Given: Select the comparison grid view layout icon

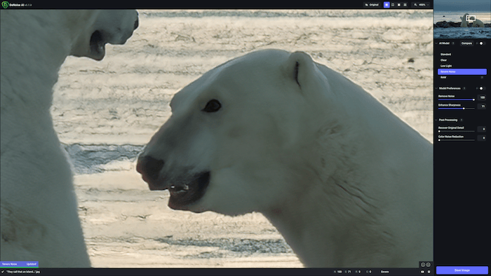Looking at the screenshot, I should [x=405, y=5].
